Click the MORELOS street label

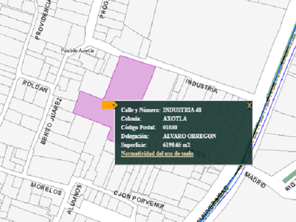coord(46,189)
